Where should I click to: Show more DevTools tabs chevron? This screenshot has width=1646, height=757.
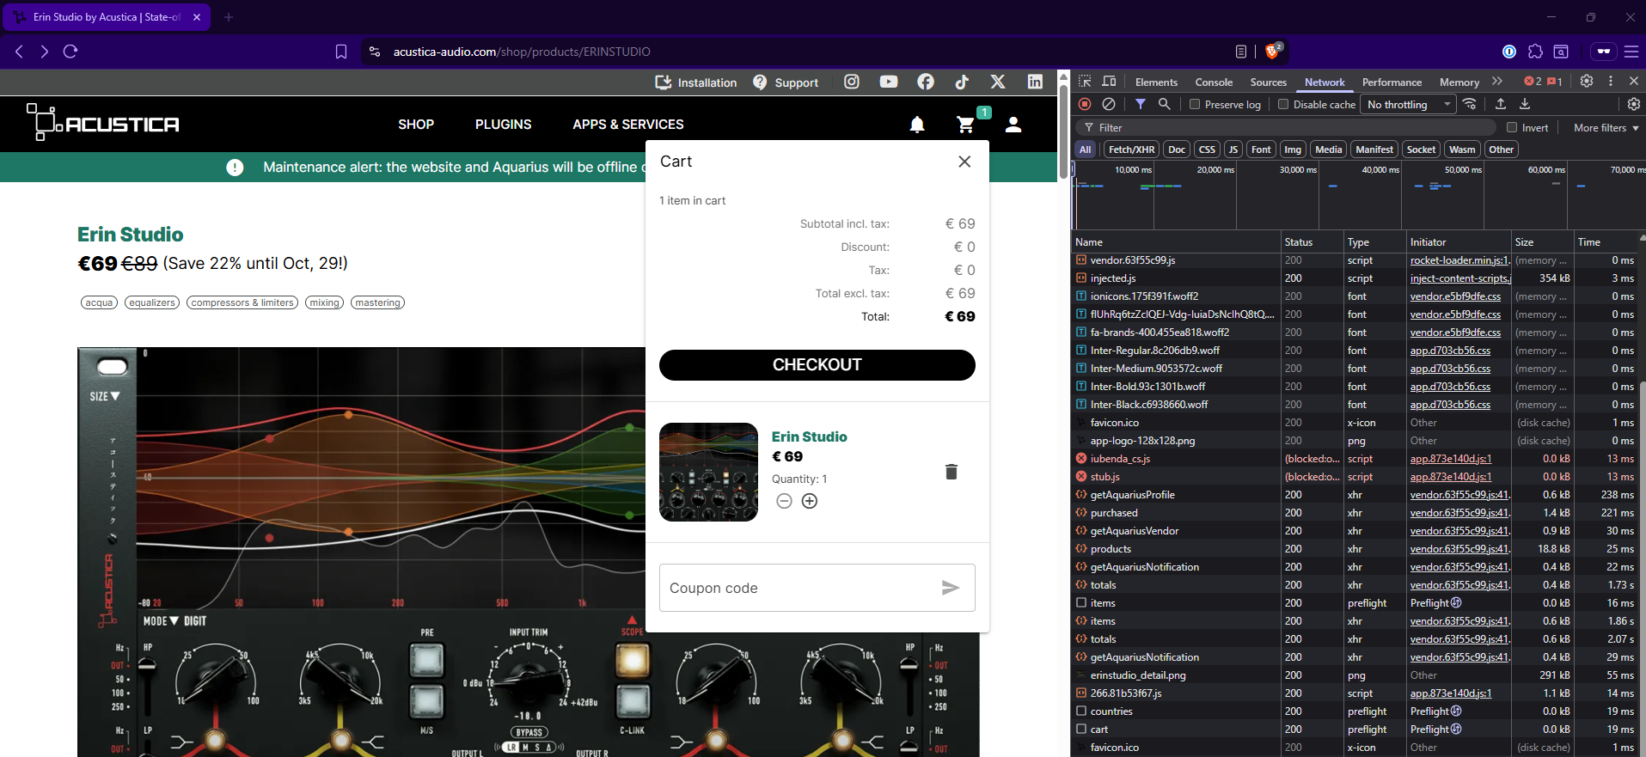(1497, 81)
